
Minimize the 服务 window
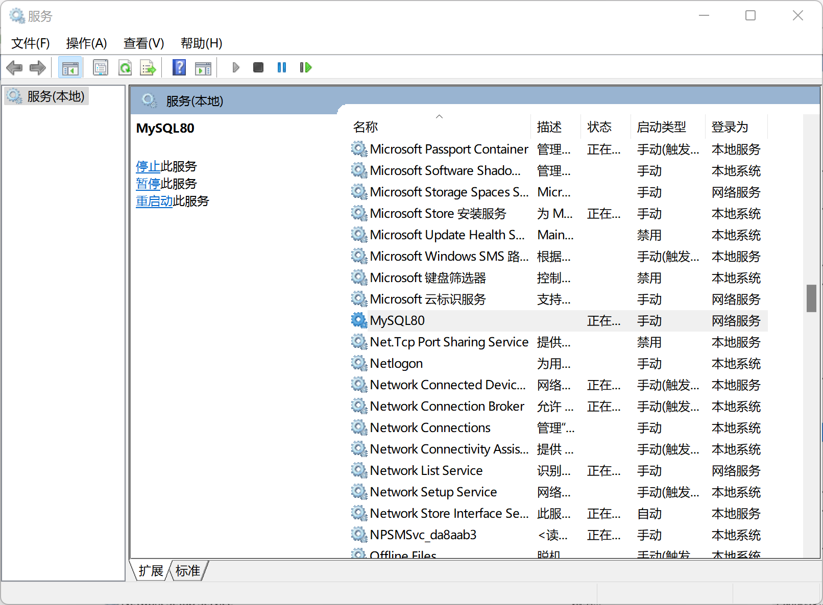point(704,15)
